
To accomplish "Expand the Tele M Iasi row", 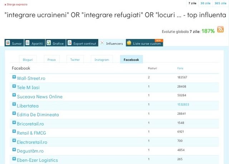I will tap(14, 86).
